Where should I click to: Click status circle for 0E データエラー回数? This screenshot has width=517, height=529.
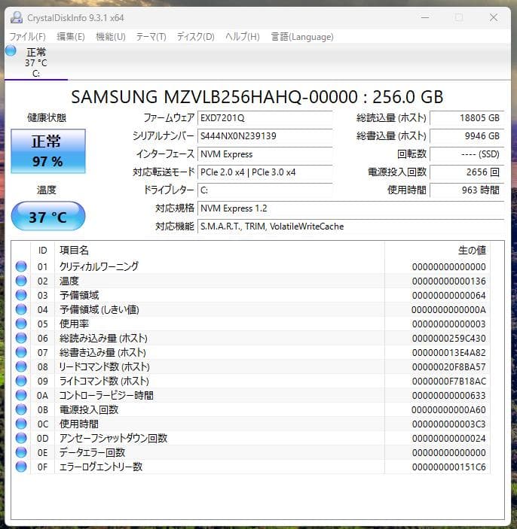click(x=21, y=452)
